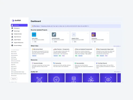The width and height of the screenshot is (133, 100).
Task: Open the Action Editor card's three-dot menu
Action: click(x=48, y=33)
